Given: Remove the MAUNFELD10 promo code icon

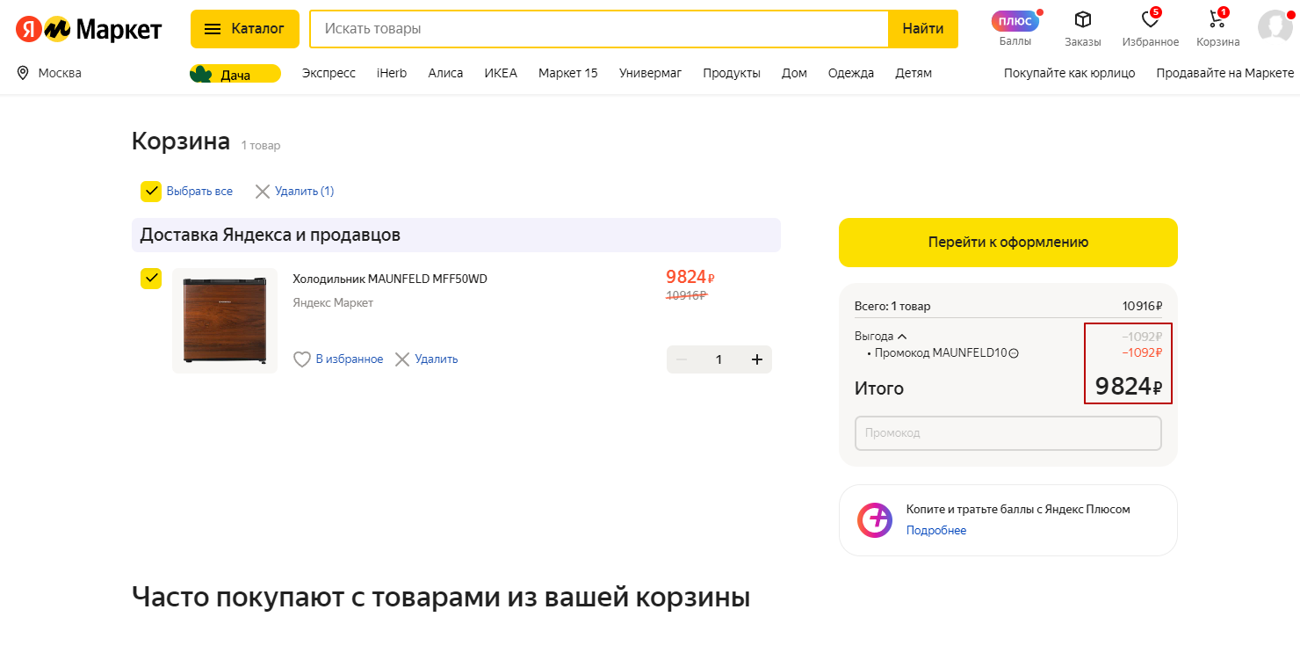Looking at the screenshot, I should (x=1014, y=353).
